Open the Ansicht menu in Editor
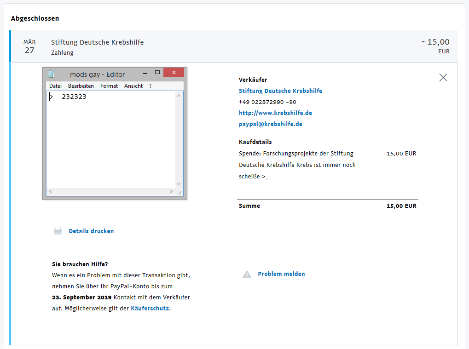The image size is (469, 349). coord(133,86)
